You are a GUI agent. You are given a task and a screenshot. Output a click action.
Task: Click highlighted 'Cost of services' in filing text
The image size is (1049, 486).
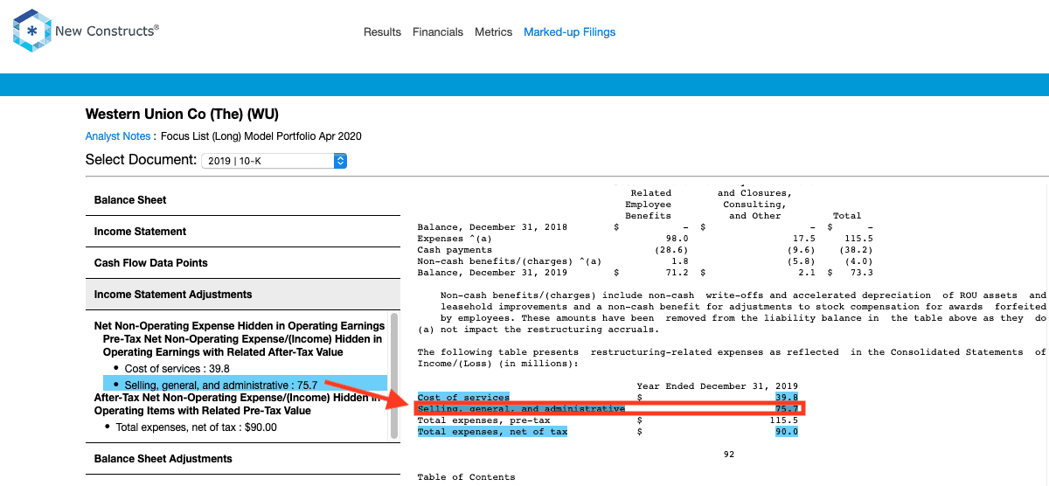coord(463,398)
